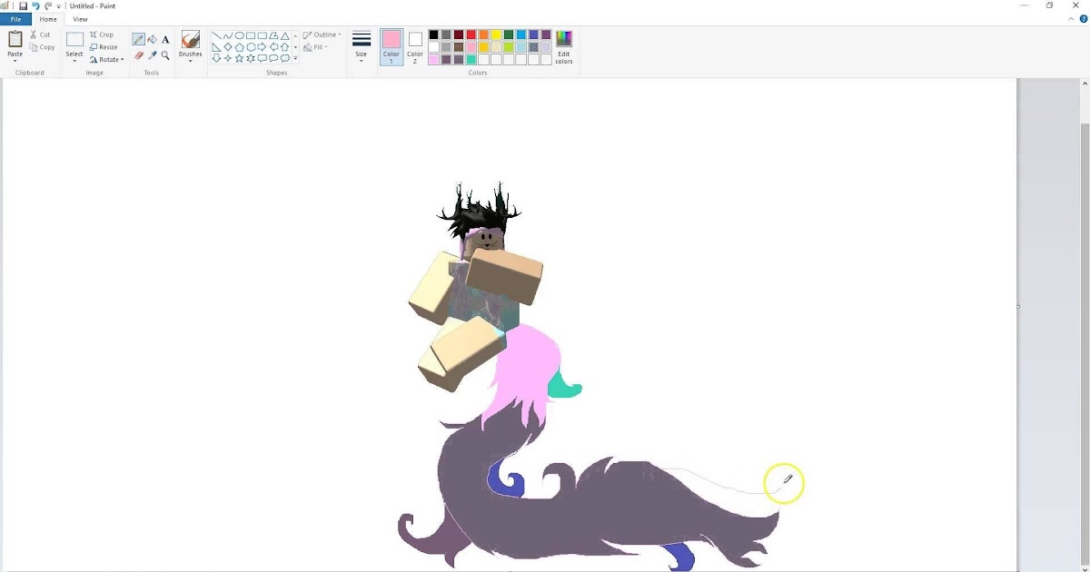This screenshot has height=572, width=1090.
Task: Click the Save icon in title bar
Action: click(23, 5)
